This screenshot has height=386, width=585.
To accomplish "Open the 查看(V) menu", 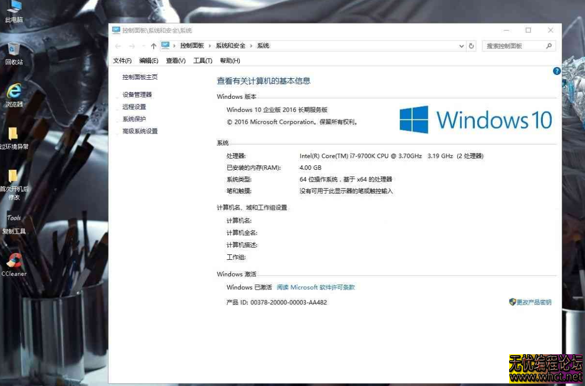I will pyautogui.click(x=176, y=60).
